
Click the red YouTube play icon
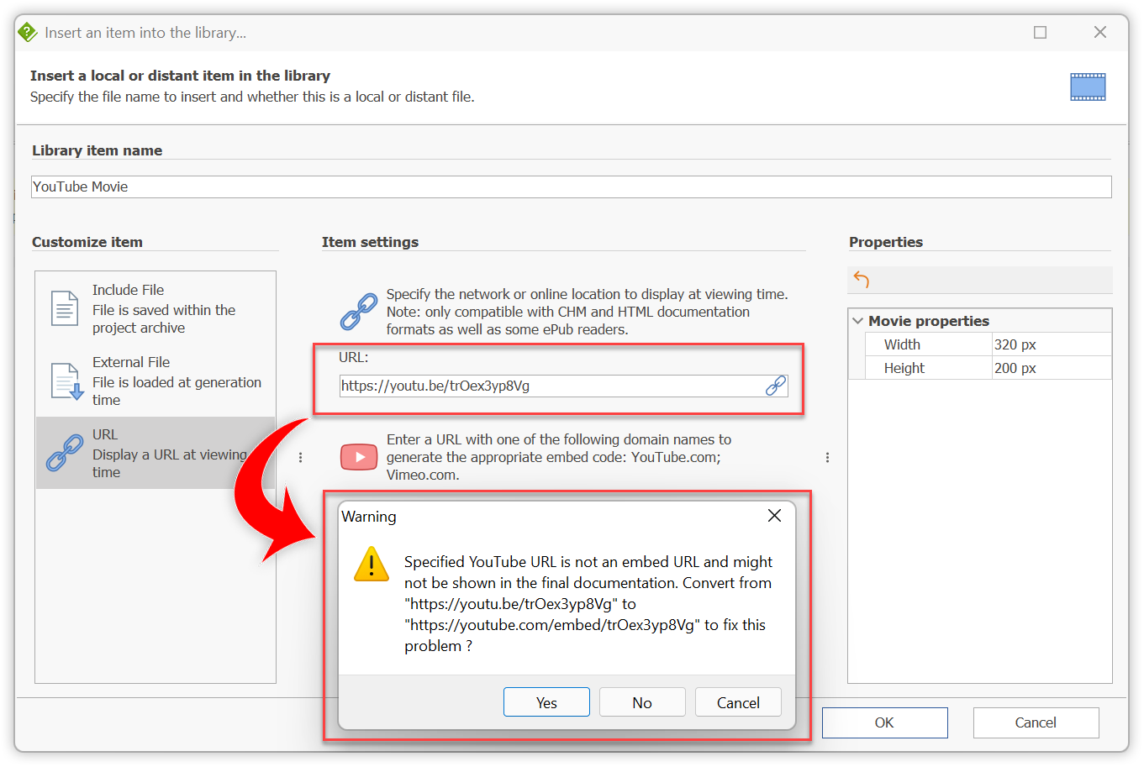(x=359, y=457)
